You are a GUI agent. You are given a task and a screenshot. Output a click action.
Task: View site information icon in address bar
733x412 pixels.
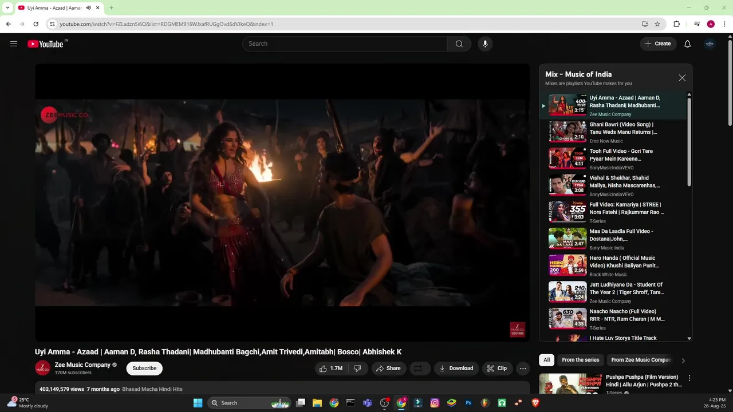click(52, 24)
